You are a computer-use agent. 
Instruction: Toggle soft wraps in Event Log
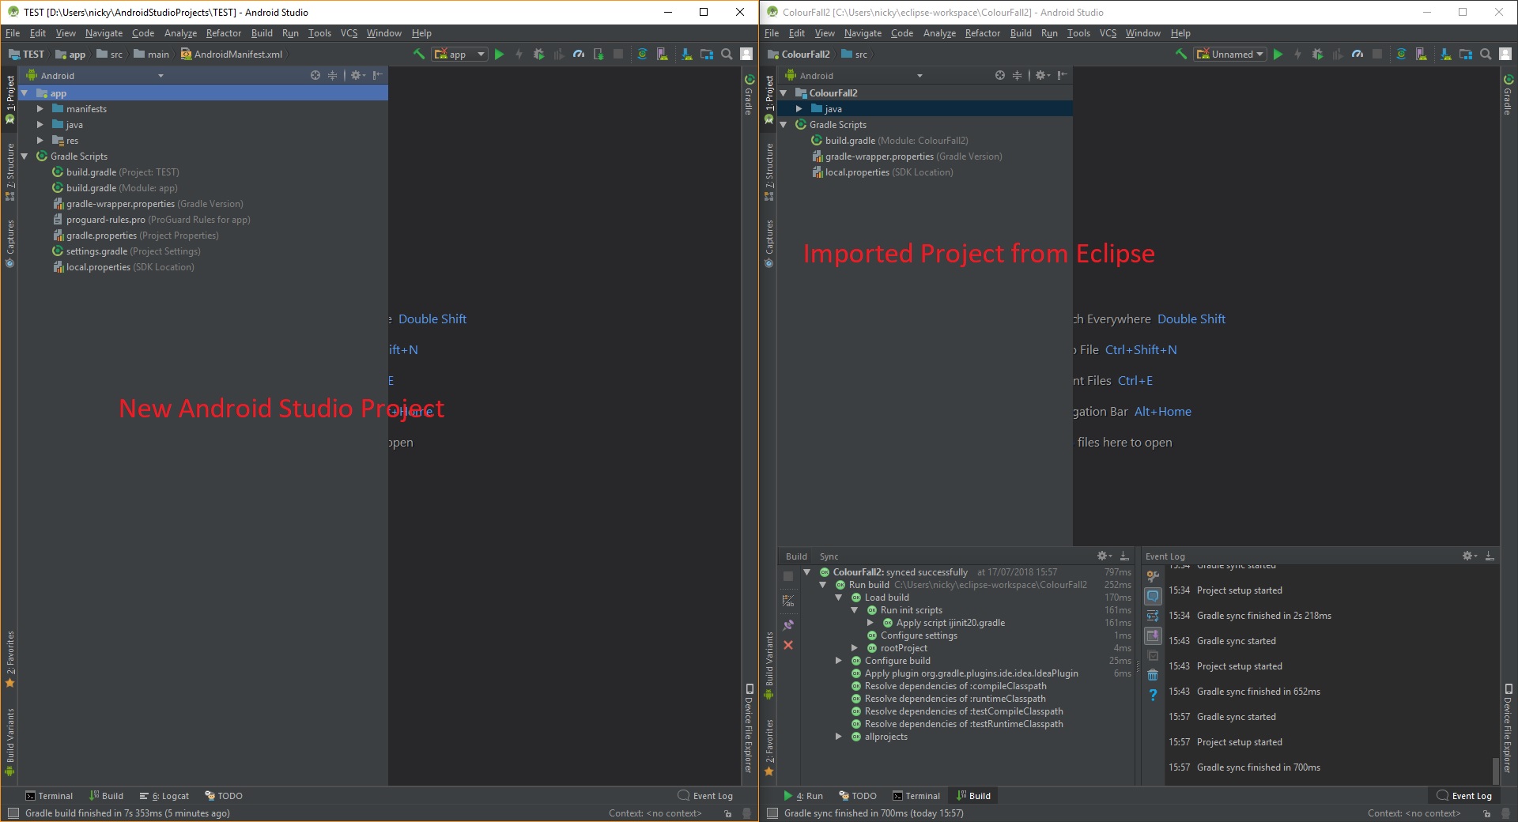click(x=1153, y=615)
